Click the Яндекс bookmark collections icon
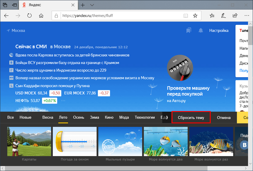Viewport: 253px width, 171px height. click(x=189, y=30)
